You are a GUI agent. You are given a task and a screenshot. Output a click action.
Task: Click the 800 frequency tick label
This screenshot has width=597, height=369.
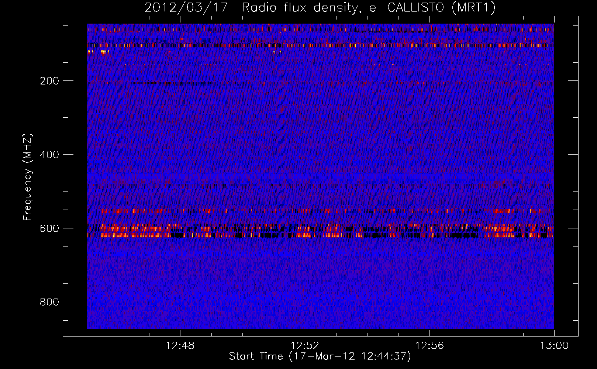tap(49, 302)
